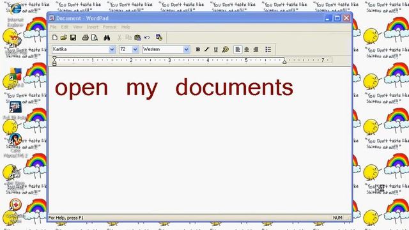Maximize the WordPad window
This screenshot has width=409, height=230.
[x=337, y=18]
